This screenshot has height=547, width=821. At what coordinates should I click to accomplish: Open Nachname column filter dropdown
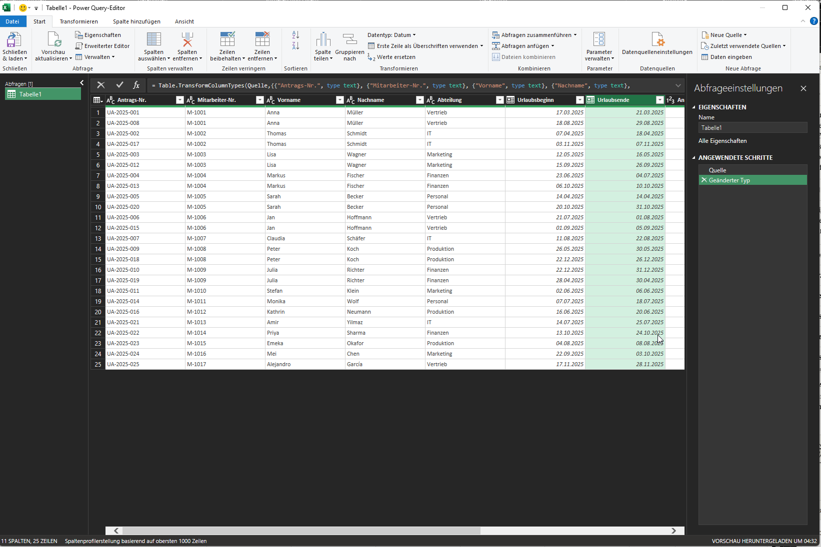click(x=420, y=100)
